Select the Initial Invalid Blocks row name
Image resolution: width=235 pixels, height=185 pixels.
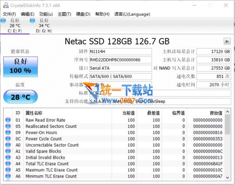click(x=45, y=158)
